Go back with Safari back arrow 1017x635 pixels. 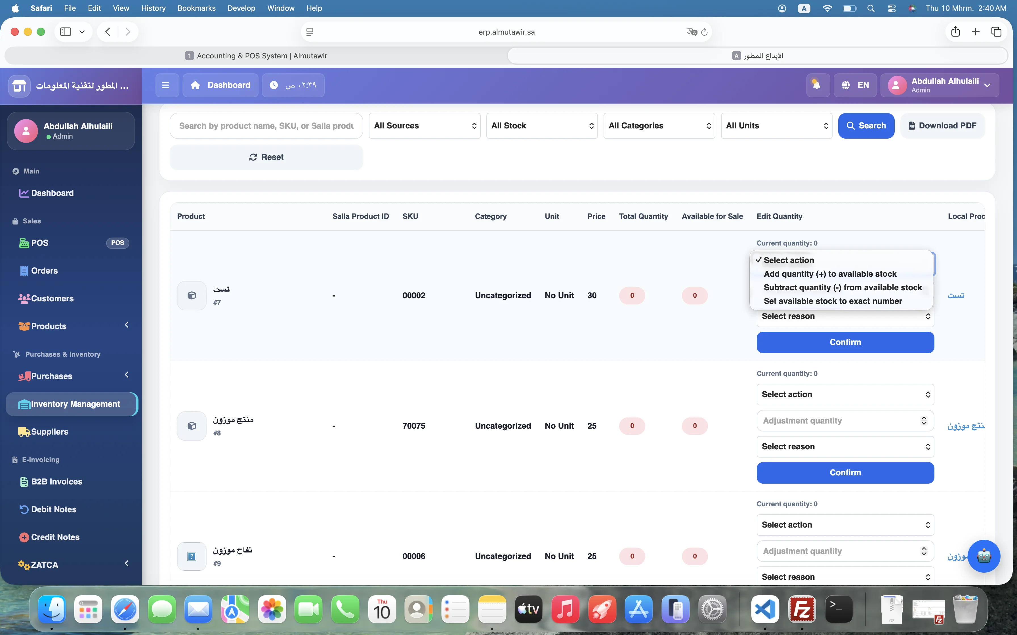click(x=108, y=32)
